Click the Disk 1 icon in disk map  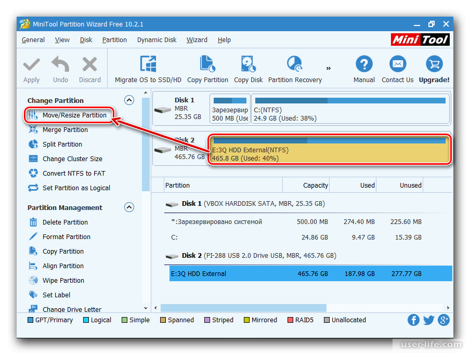pyautogui.click(x=162, y=110)
